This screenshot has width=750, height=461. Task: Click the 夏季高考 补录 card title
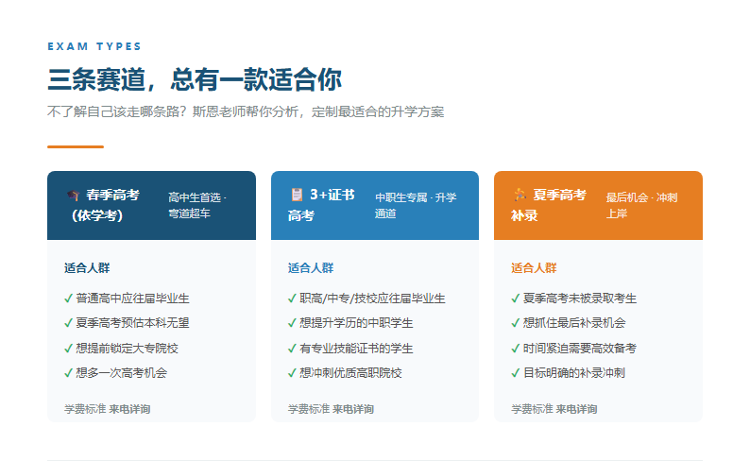coord(550,205)
